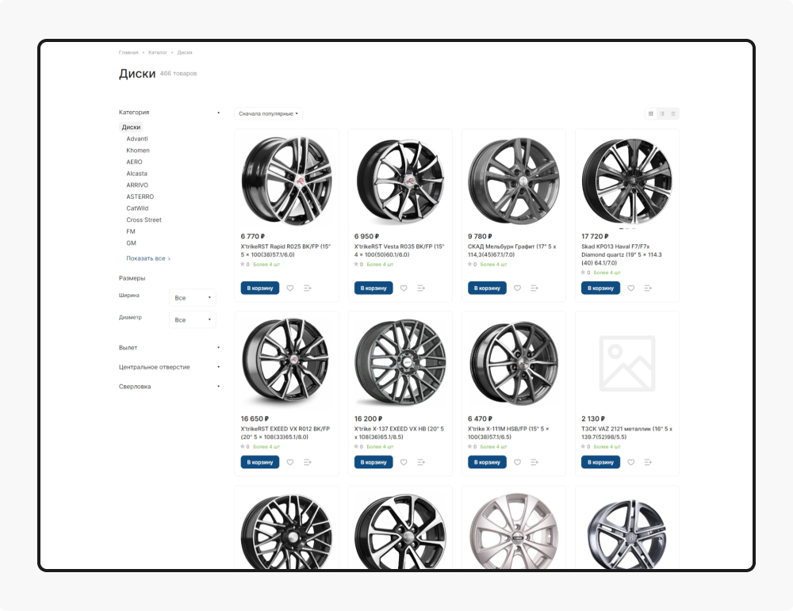
Task: Select the ARRIVO brand category
Action: pyautogui.click(x=137, y=185)
